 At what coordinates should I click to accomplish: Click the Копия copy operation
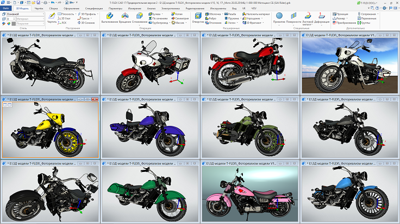(x=177, y=14)
